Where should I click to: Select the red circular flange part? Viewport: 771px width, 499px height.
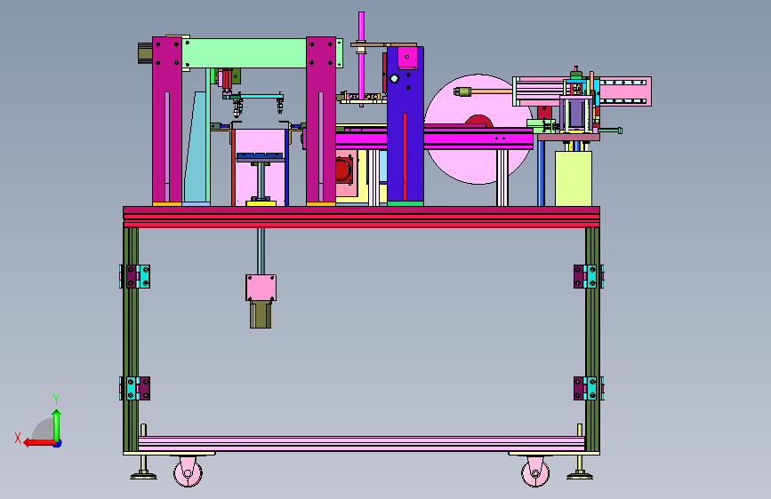344,170
